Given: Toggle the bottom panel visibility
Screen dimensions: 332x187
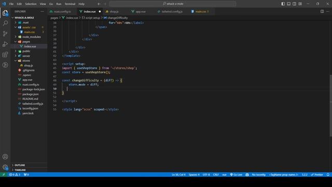Looking at the screenshot, I should coord(289,4).
